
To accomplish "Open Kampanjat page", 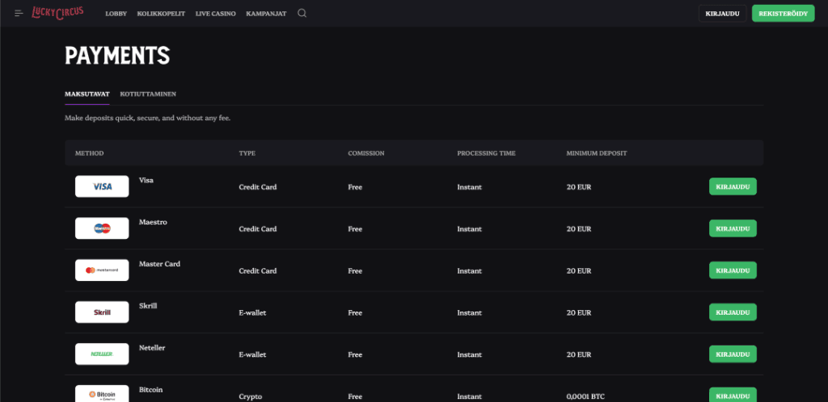I will (x=266, y=14).
